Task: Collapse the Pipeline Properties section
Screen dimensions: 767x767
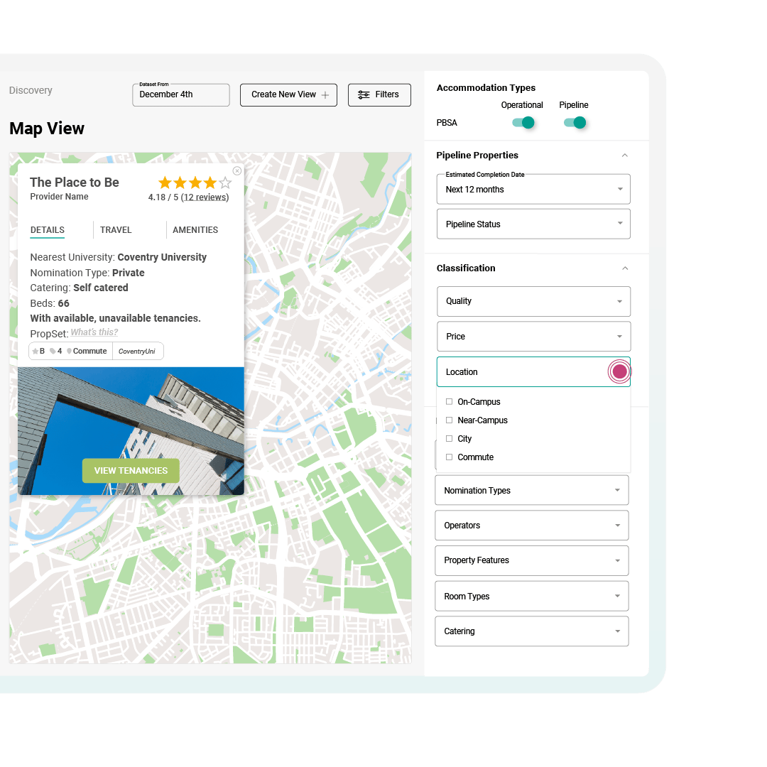Action: (x=625, y=155)
